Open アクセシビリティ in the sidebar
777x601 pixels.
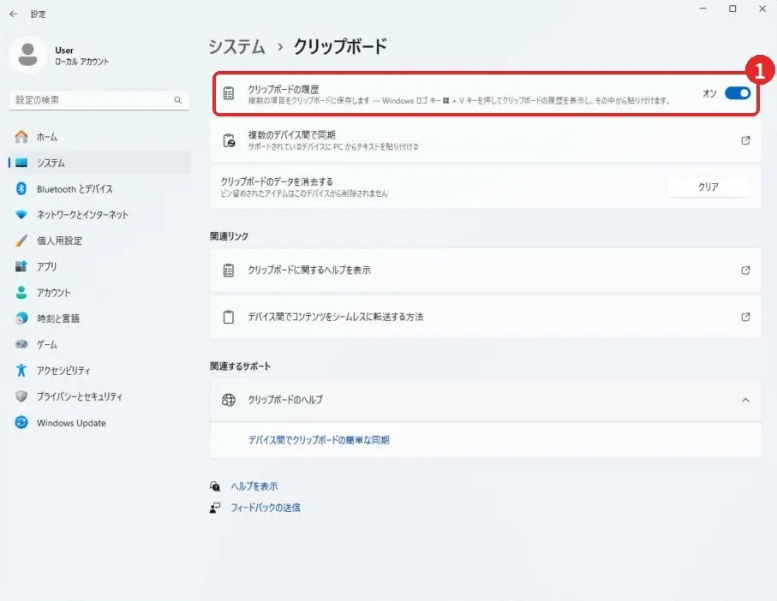[99, 371]
